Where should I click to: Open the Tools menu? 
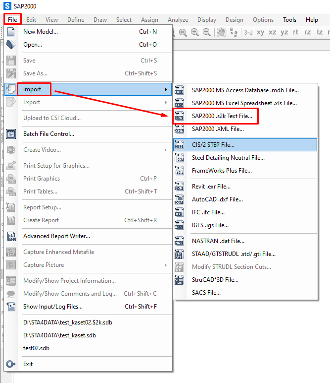click(289, 20)
